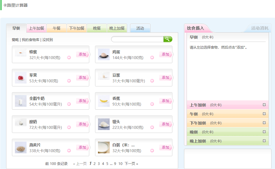
Task: Open the 我的食物库 link
Action: coord(31,40)
